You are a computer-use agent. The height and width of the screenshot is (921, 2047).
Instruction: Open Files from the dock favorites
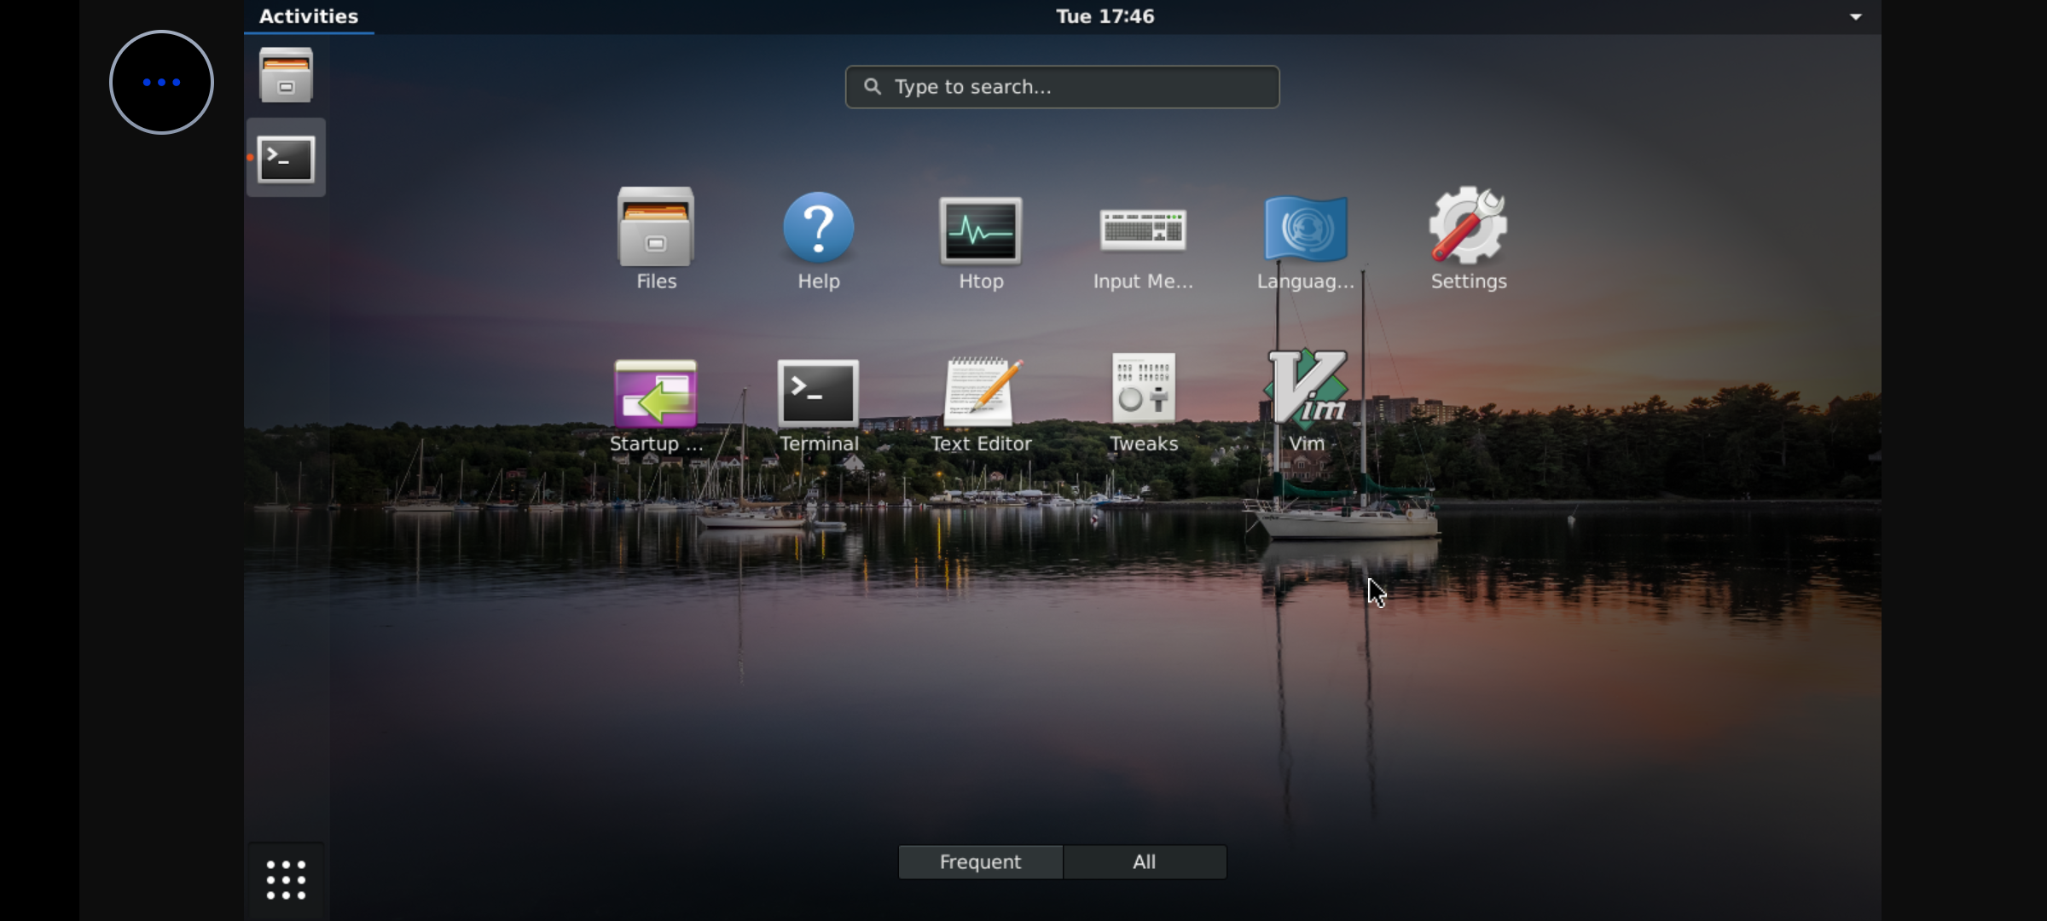[x=285, y=75]
